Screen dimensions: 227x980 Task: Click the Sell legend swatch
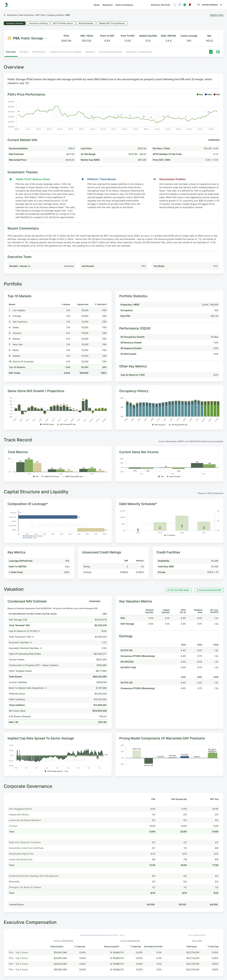(214, 94)
